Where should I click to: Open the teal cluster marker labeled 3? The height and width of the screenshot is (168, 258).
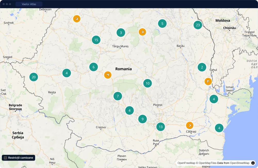[x=121, y=32]
